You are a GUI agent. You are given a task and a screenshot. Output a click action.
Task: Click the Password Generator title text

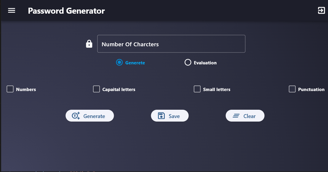click(x=66, y=11)
